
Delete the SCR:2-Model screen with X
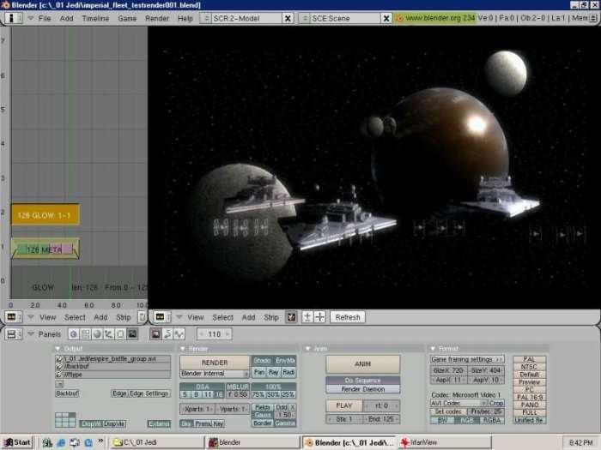point(288,18)
